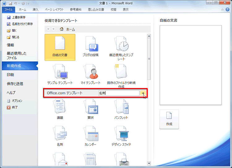Click the 白紙の文書 preview thumbnail

[x=191, y=65]
